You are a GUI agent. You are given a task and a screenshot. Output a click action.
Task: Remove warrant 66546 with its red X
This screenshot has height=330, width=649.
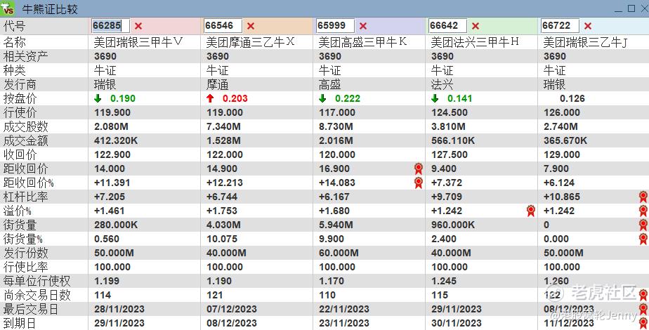(x=251, y=26)
